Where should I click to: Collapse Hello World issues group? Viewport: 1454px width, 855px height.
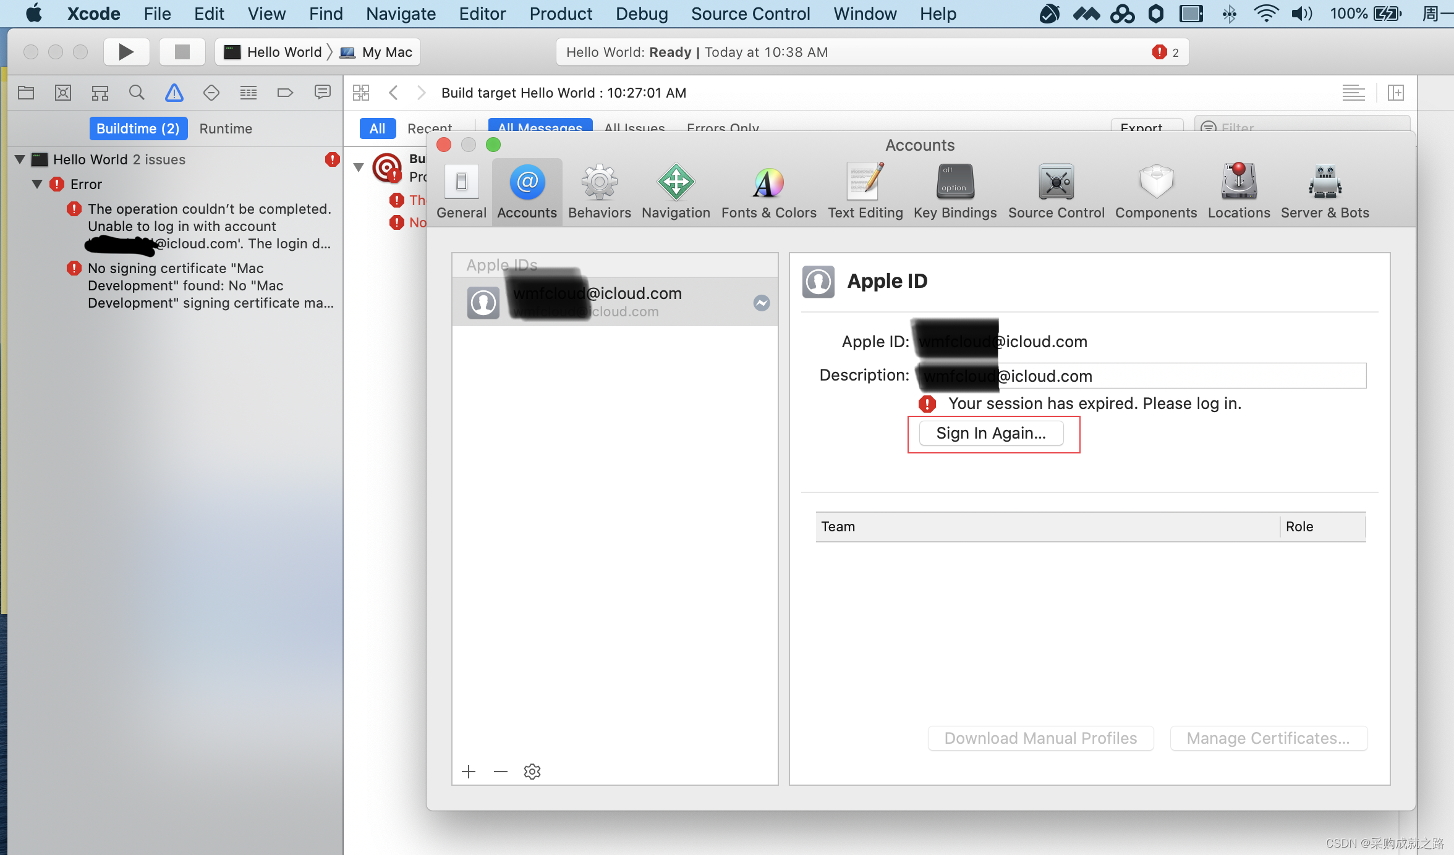(x=20, y=159)
